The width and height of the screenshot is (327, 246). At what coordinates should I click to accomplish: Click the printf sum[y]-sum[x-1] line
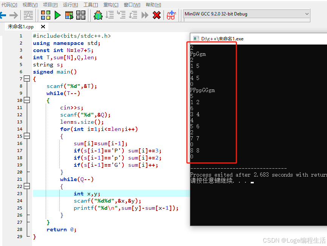pyautogui.click(x=126, y=208)
